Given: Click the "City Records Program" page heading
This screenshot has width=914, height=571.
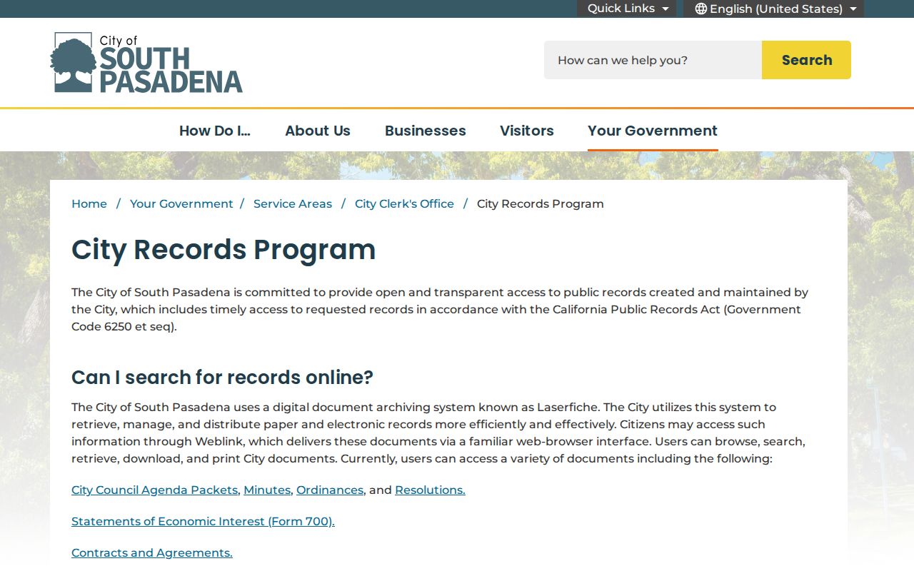Looking at the screenshot, I should (x=224, y=250).
